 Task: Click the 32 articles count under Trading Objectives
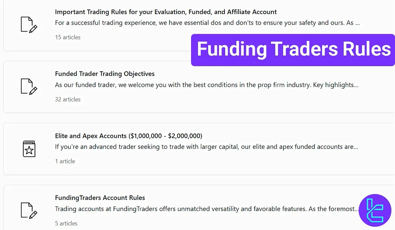68,99
